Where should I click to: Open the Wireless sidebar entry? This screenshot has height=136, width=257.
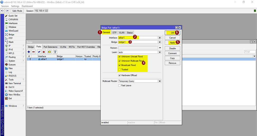(x=12, y=27)
